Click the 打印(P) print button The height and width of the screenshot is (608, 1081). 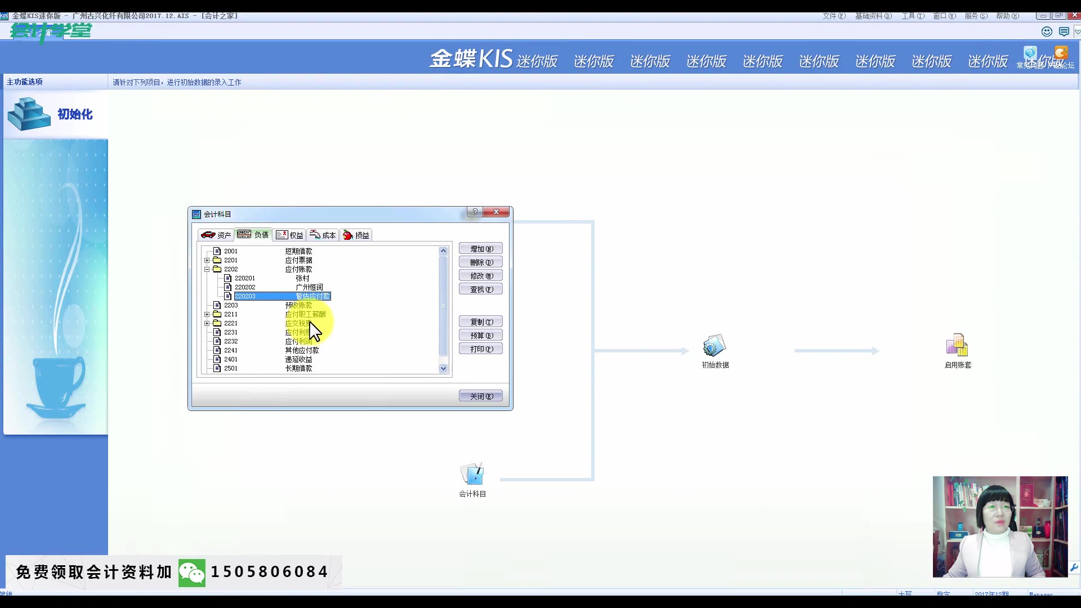[x=481, y=349]
